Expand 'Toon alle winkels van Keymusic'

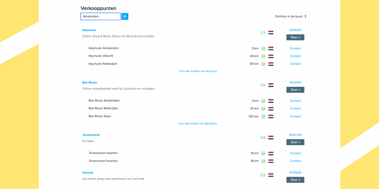click(198, 71)
